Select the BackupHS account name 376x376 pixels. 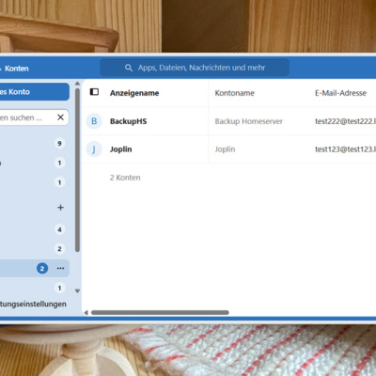pyautogui.click(x=129, y=121)
